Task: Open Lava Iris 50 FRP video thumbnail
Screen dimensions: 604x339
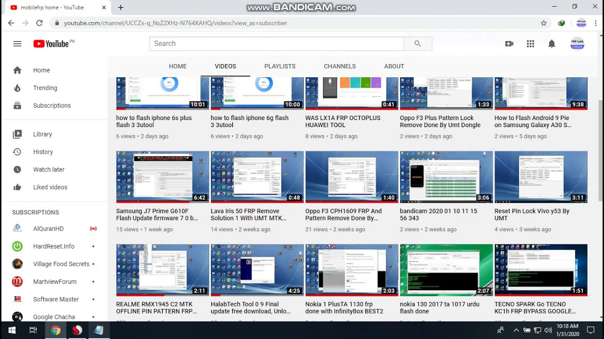Action: click(257, 177)
